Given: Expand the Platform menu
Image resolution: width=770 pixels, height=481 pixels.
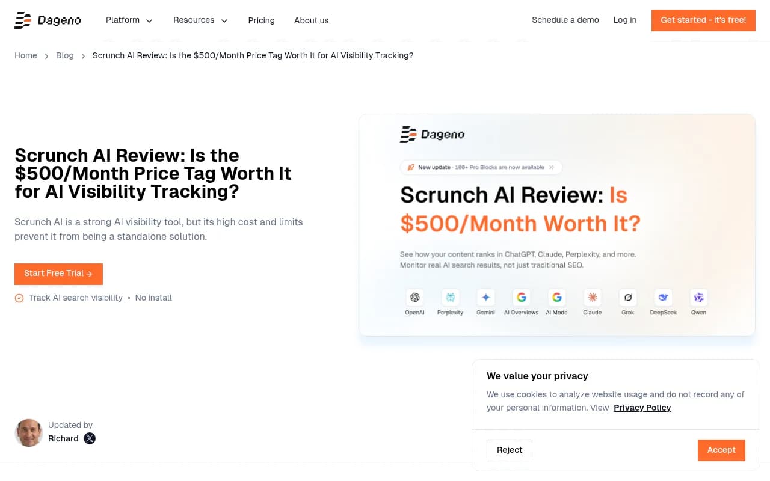Looking at the screenshot, I should (129, 20).
